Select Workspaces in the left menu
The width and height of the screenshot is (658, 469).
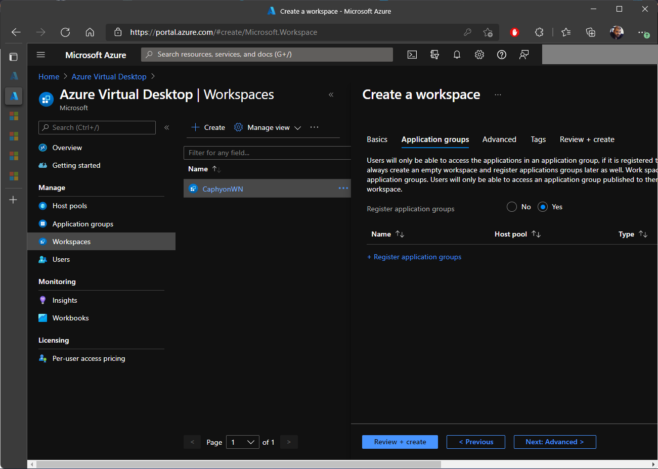101,242
